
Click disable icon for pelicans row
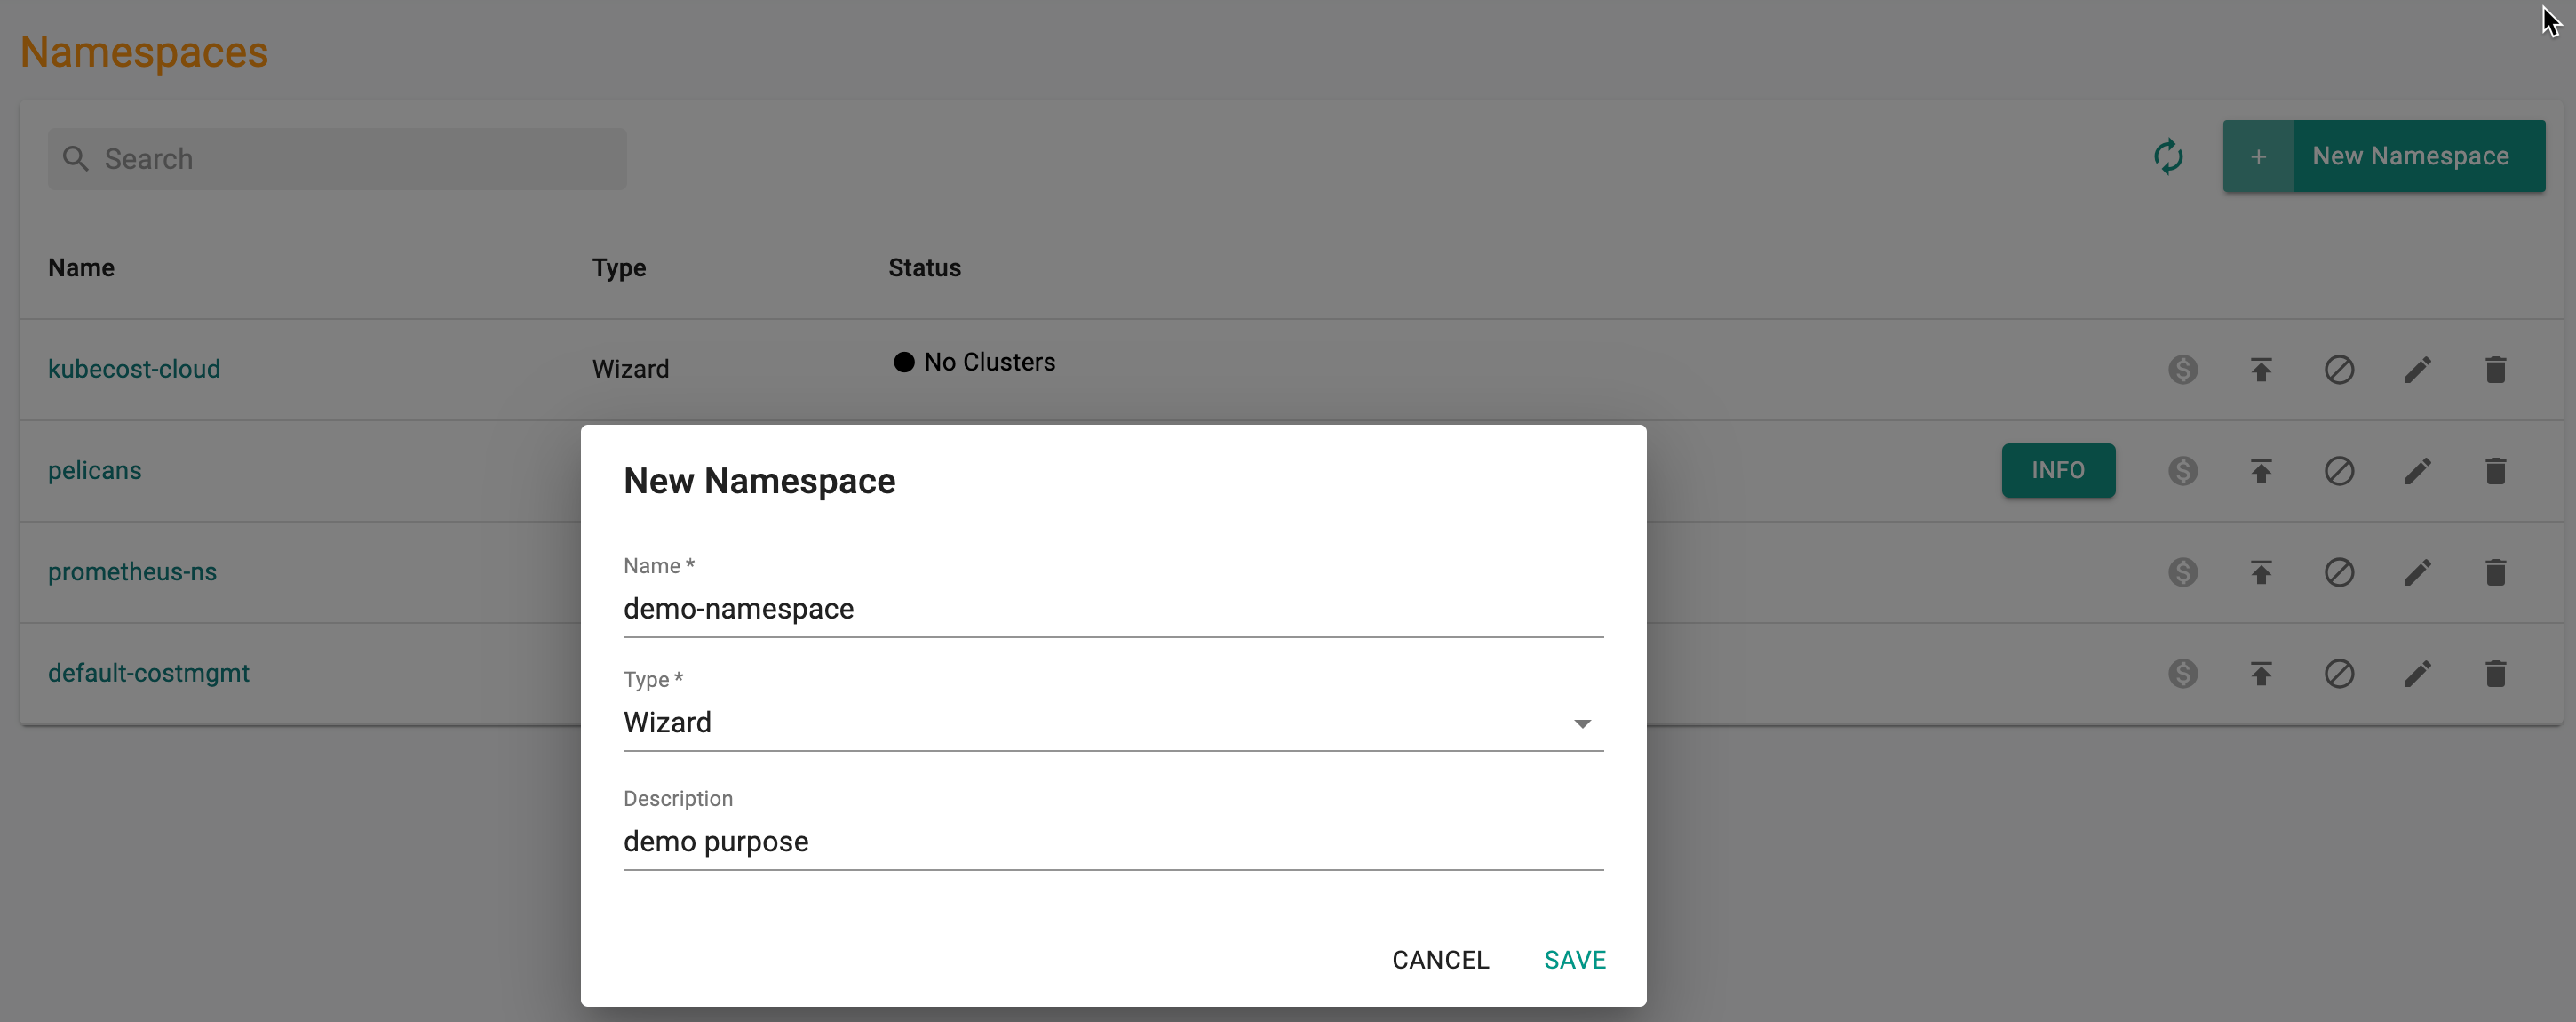(x=2339, y=471)
